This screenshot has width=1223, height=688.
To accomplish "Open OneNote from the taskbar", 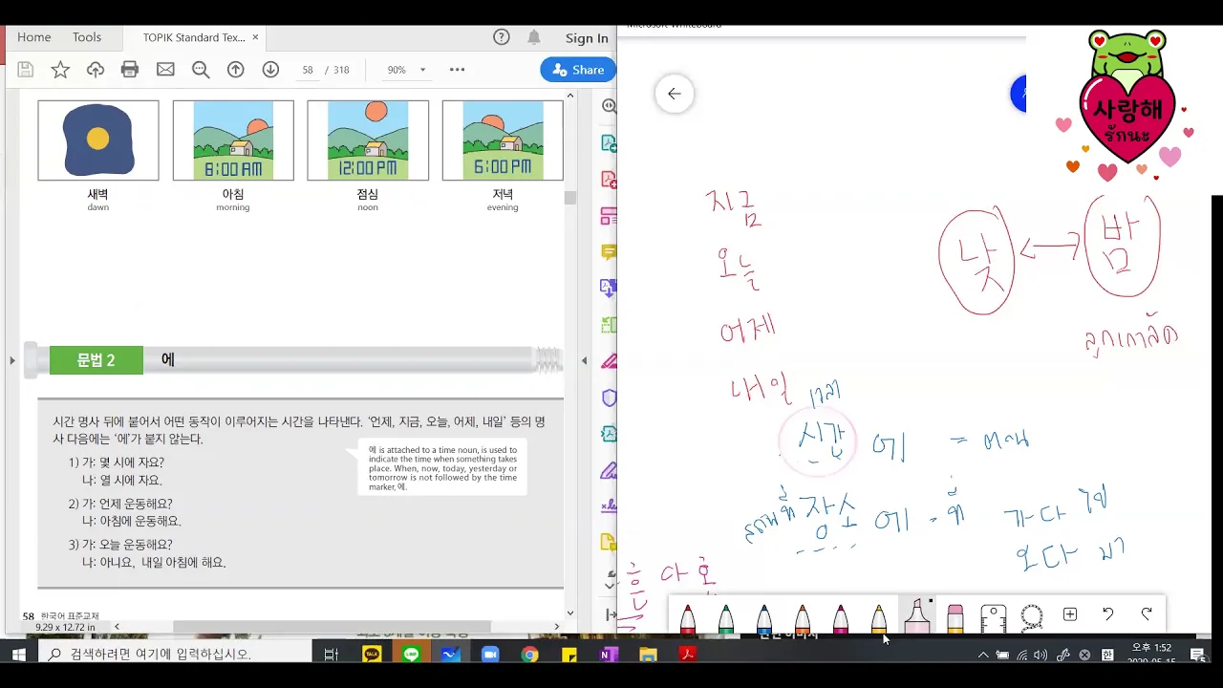I will pos(609,655).
